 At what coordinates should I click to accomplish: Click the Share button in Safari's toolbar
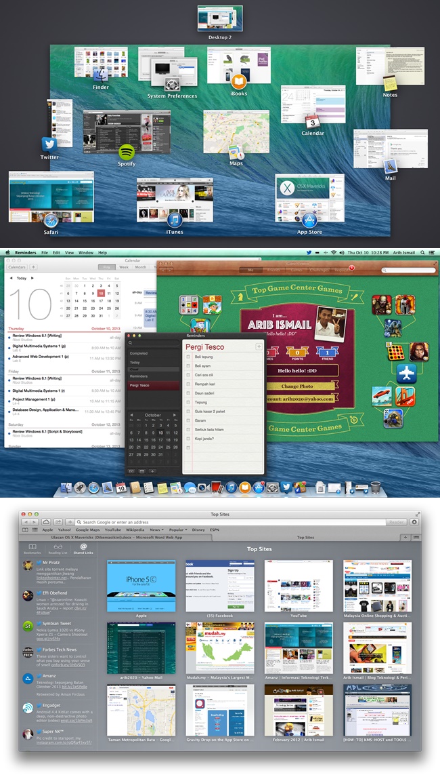58,522
